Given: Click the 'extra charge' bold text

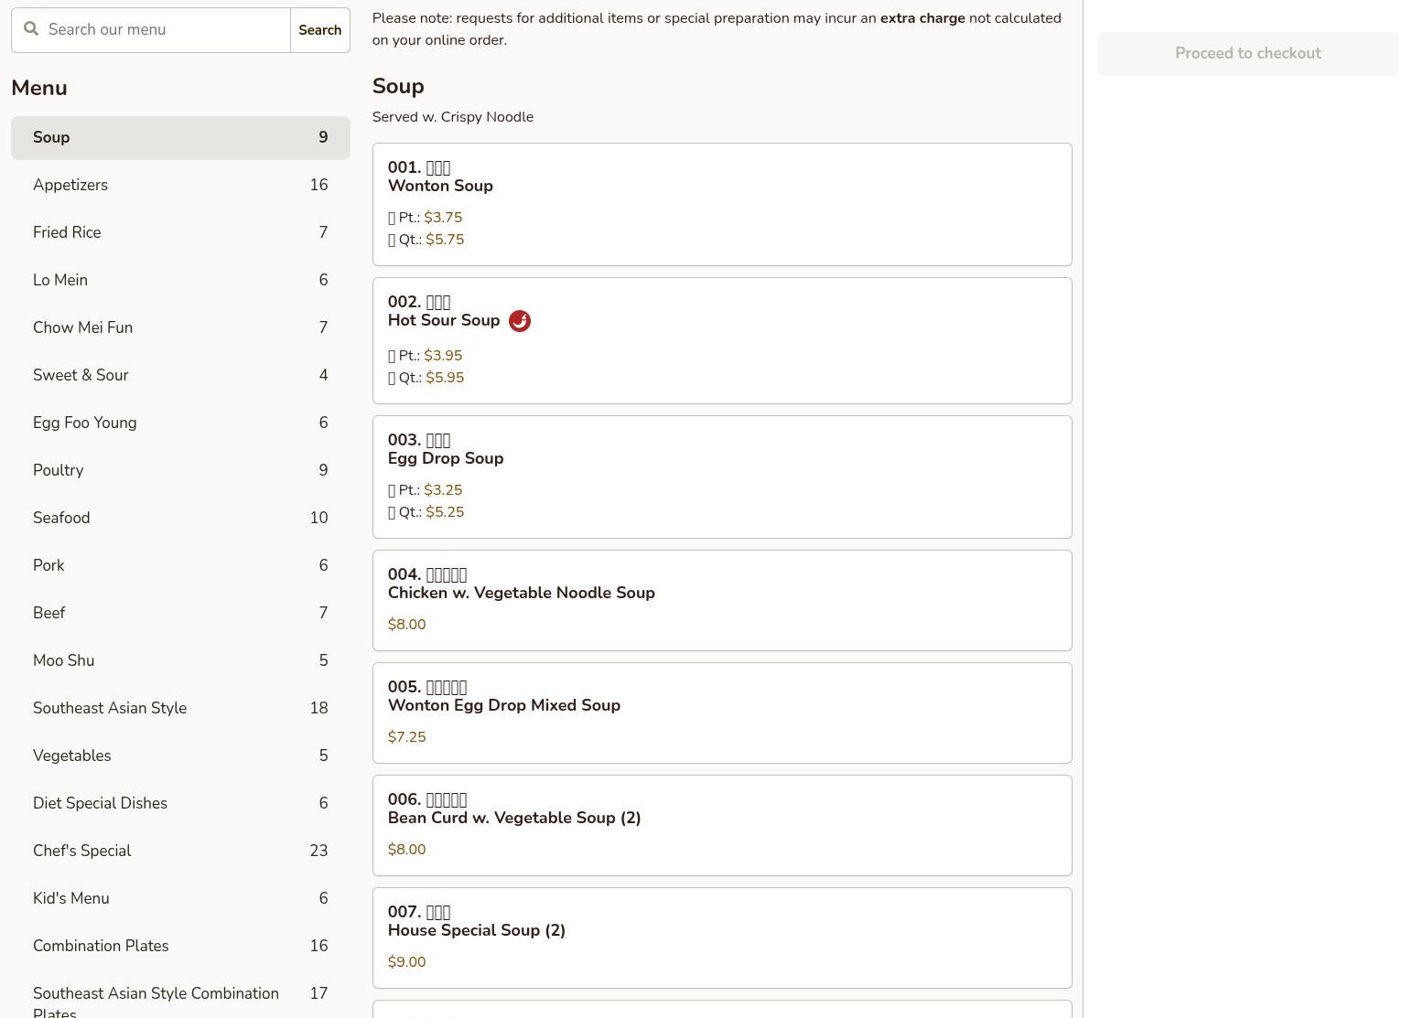Looking at the screenshot, I should [x=922, y=18].
